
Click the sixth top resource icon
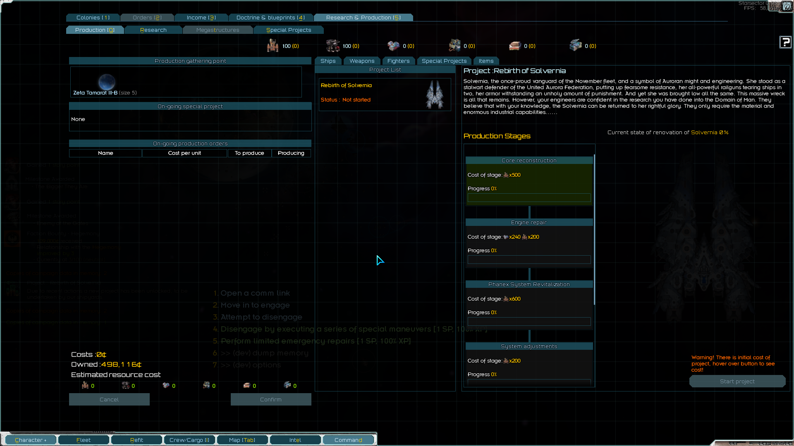coord(576,45)
